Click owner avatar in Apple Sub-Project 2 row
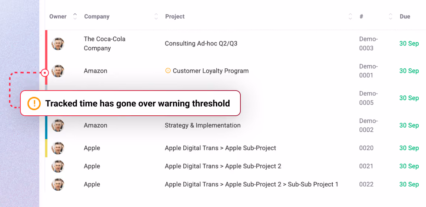The width and height of the screenshot is (426, 207). (58, 166)
